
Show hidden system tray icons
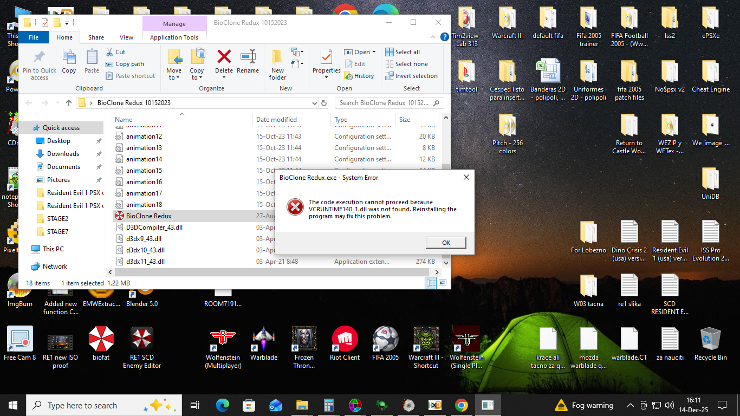tap(631, 405)
